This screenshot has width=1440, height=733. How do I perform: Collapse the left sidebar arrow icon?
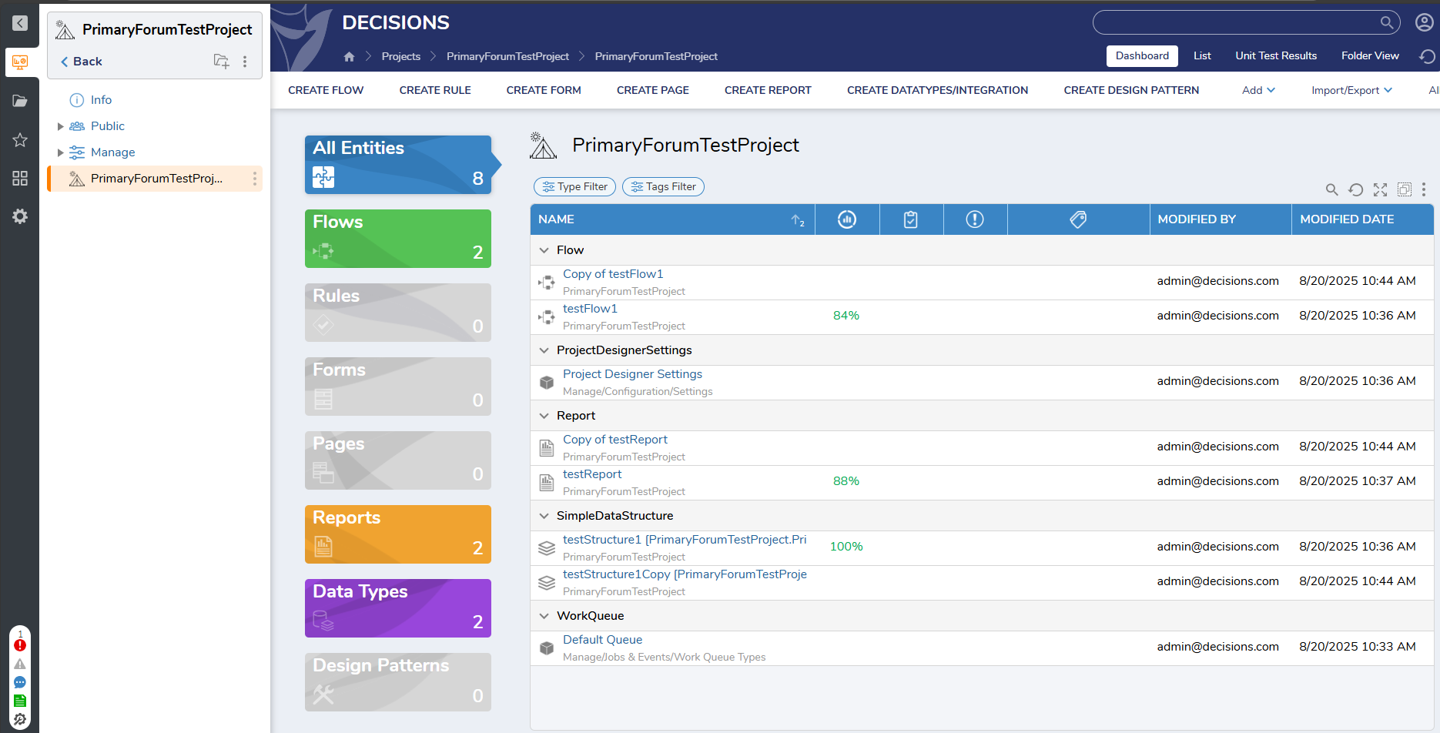click(x=20, y=23)
